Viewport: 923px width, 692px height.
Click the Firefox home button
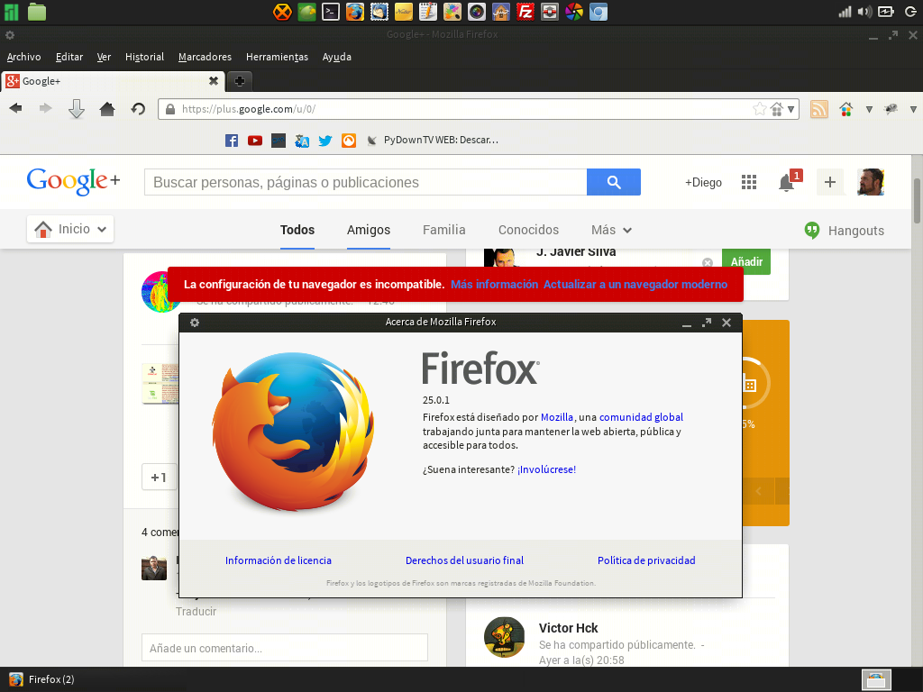click(107, 109)
